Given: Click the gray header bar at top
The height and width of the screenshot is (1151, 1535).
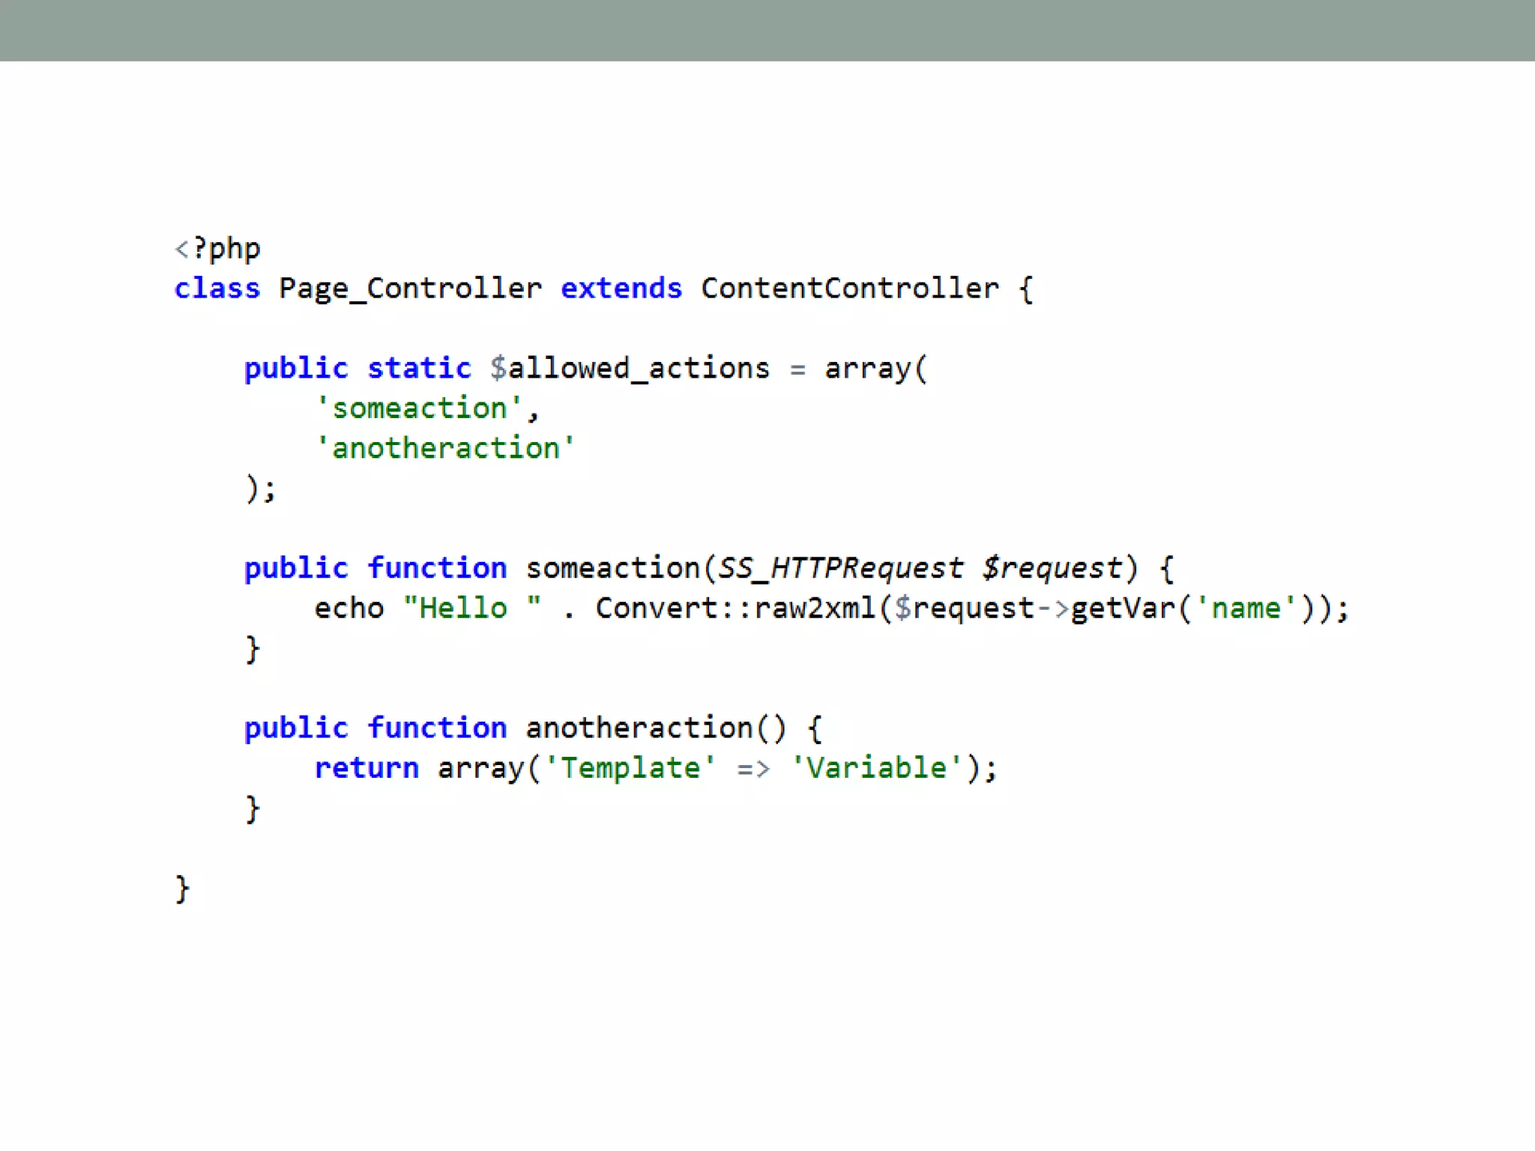Looking at the screenshot, I should 767,30.
